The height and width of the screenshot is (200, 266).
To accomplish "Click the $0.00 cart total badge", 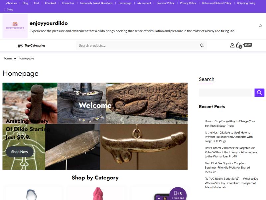I will pos(248,45).
